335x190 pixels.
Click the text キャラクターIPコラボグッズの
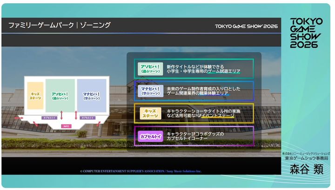(195, 134)
